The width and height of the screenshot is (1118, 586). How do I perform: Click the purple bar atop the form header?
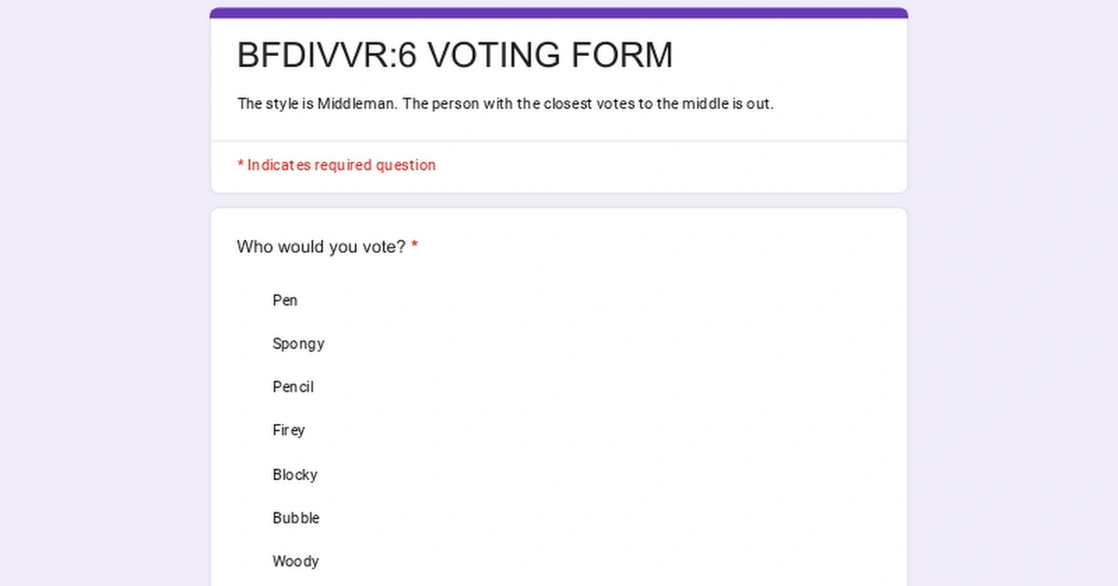coord(559,13)
